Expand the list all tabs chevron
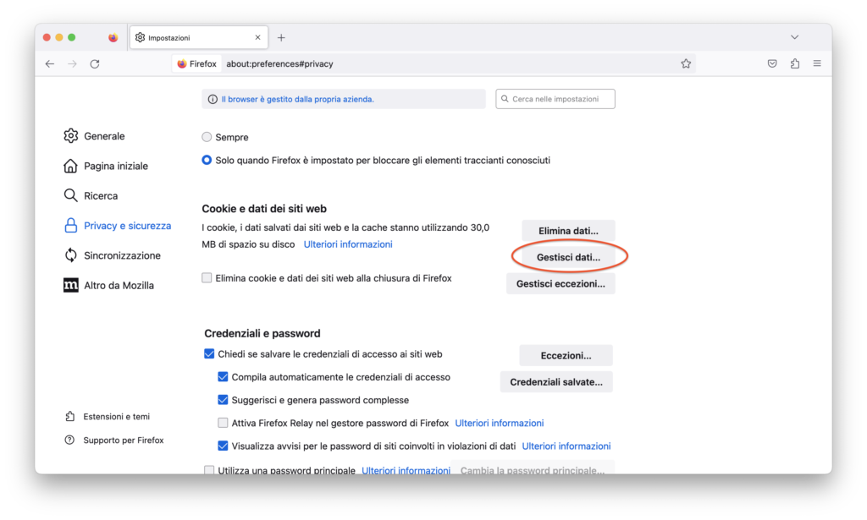The image size is (867, 520). coord(794,38)
